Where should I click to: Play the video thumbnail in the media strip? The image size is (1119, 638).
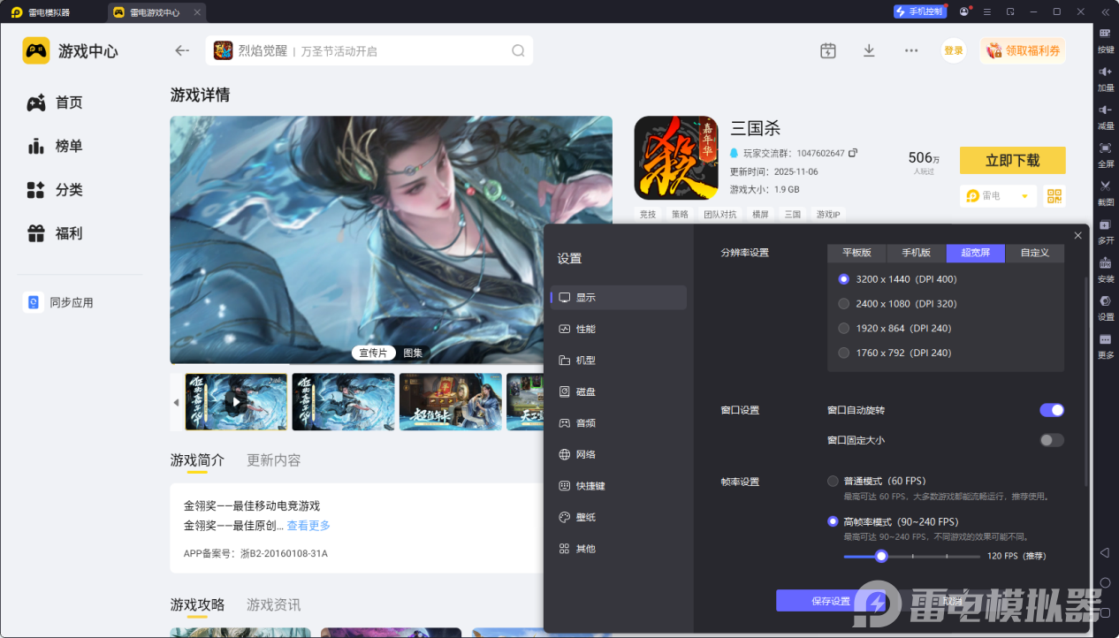[x=235, y=401]
